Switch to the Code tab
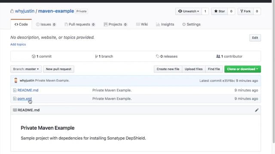The height and width of the screenshot is (154, 275). (x=21, y=24)
